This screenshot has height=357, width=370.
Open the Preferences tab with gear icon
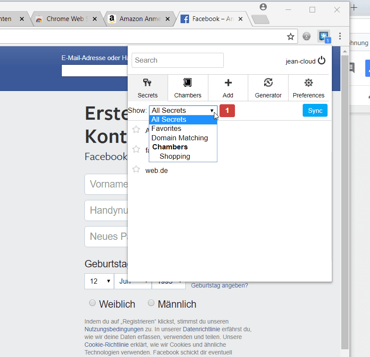pos(308,88)
